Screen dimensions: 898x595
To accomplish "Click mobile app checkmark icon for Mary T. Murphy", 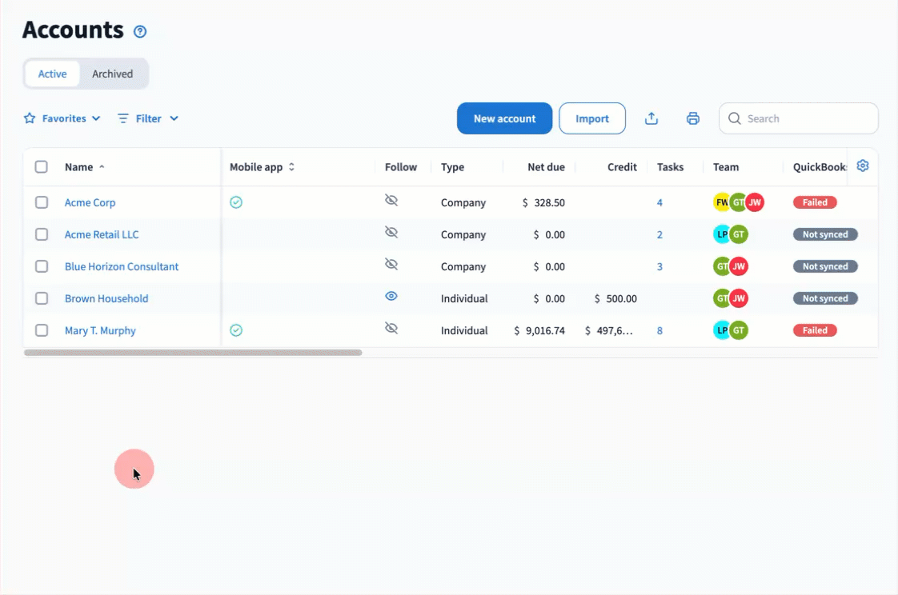I will point(236,330).
